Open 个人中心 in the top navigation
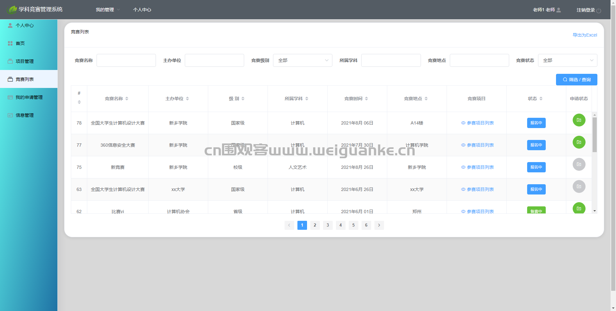The height and width of the screenshot is (311, 616). 142,10
